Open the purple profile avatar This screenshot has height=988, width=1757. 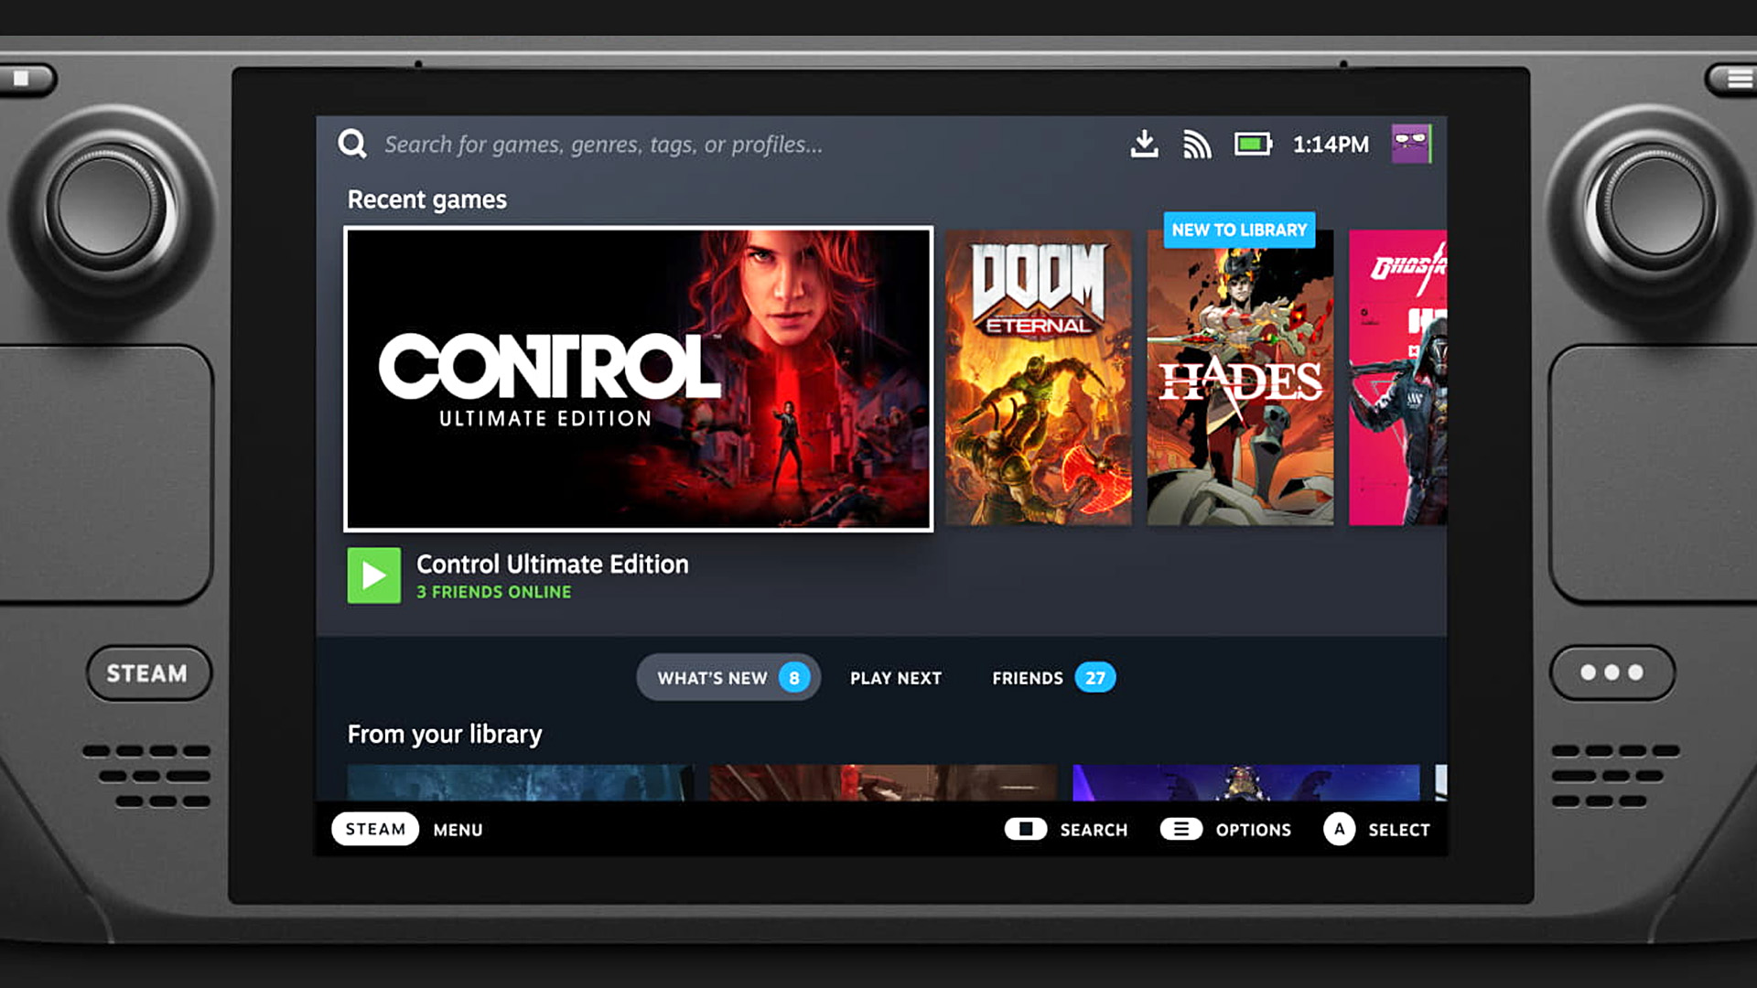[1411, 144]
